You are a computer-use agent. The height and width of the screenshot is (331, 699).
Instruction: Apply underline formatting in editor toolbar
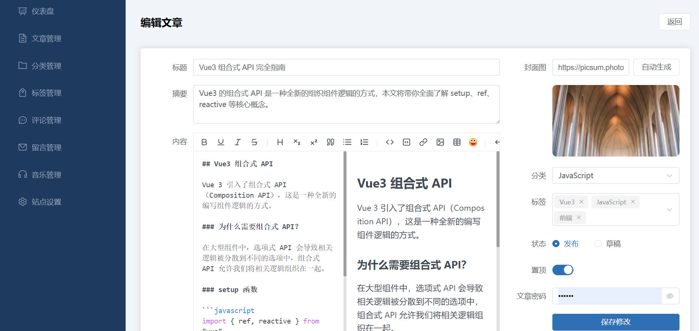tap(221, 142)
